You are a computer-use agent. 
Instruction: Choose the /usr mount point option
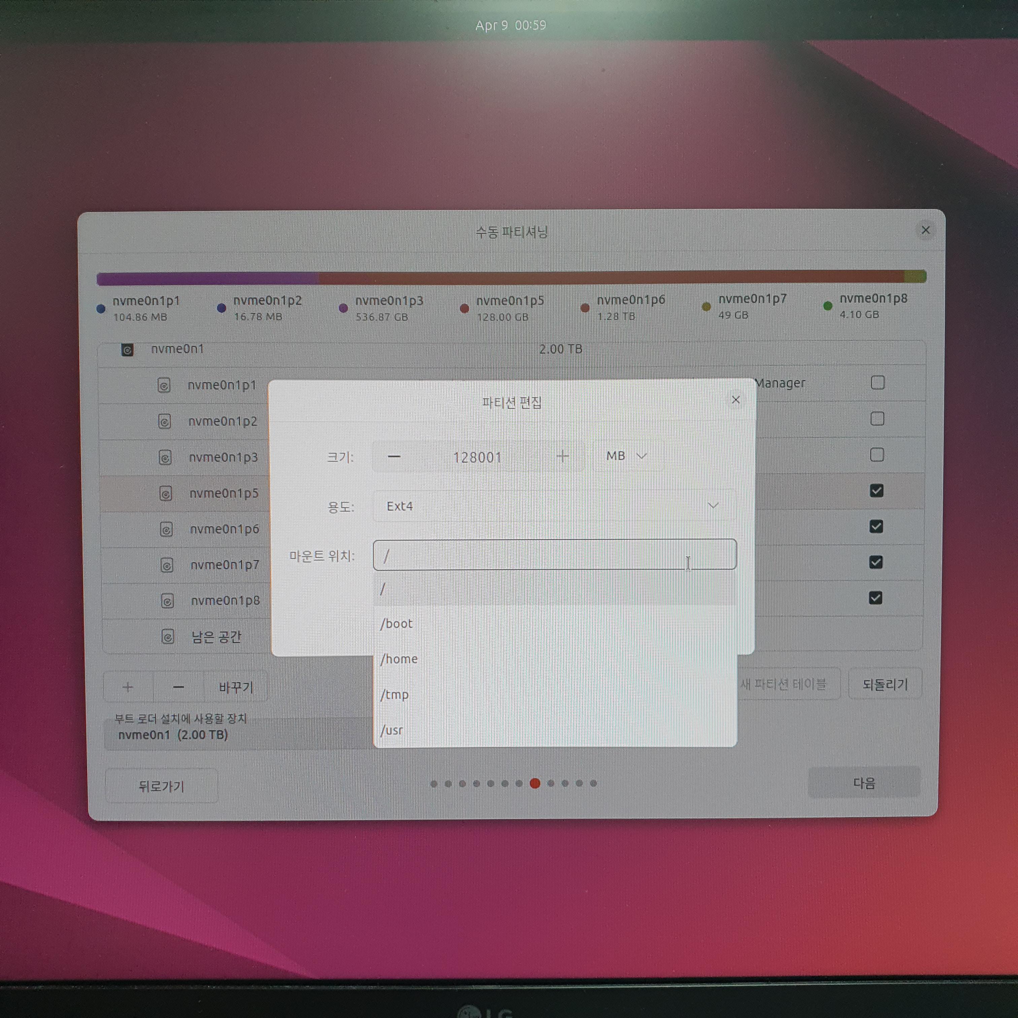555,730
